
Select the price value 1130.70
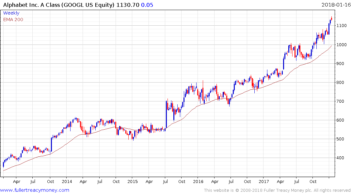pyautogui.click(x=128, y=5)
